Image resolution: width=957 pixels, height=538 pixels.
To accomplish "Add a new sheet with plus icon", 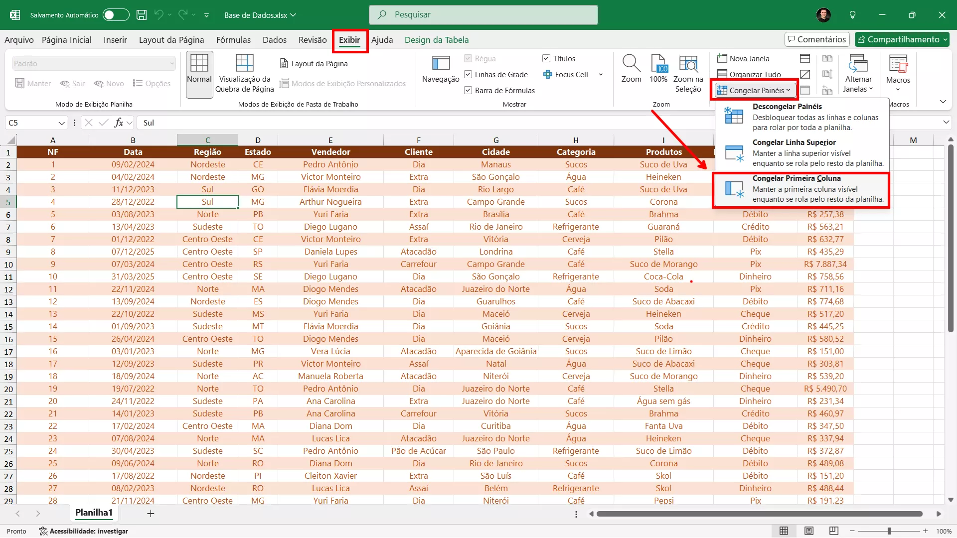I will pos(151,514).
